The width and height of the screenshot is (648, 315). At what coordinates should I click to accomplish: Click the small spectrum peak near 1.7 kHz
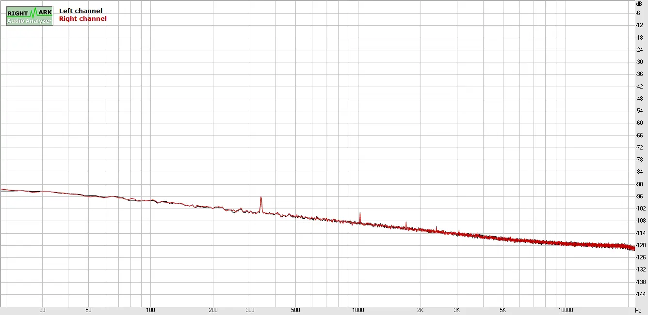[x=406, y=223]
